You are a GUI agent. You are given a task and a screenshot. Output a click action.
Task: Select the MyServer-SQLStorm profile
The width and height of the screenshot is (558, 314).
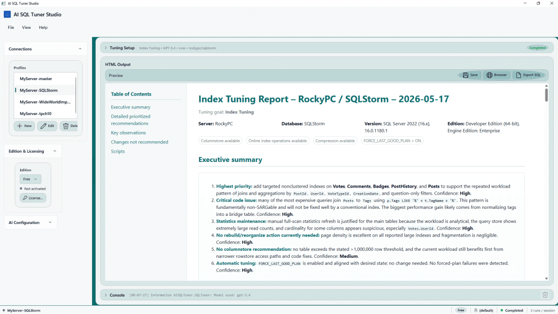click(x=45, y=90)
